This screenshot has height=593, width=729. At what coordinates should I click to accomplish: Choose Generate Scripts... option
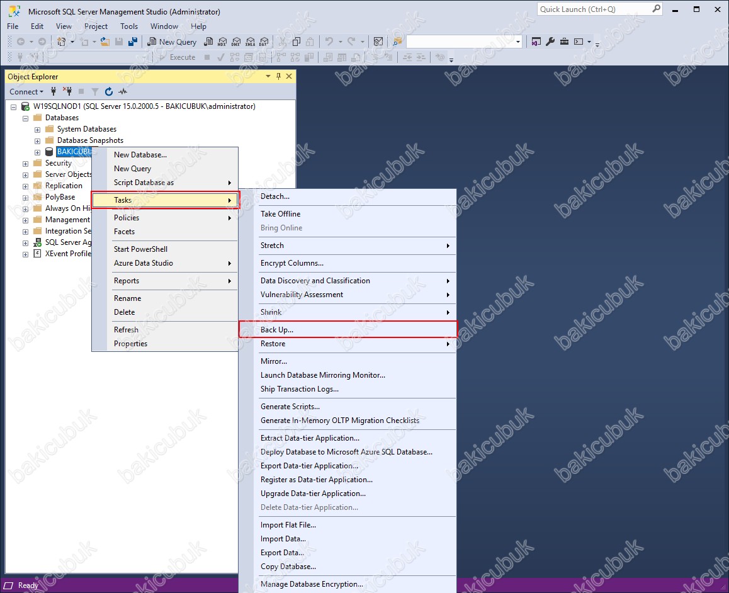348,406
